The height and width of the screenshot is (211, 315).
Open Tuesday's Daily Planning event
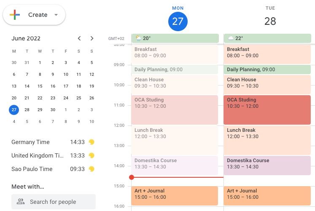click(267, 69)
